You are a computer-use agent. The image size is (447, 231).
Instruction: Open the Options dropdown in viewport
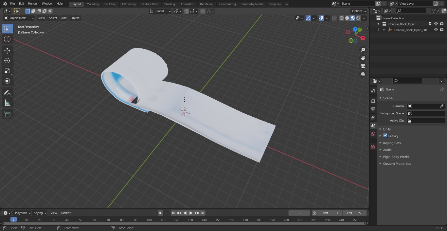[359, 11]
